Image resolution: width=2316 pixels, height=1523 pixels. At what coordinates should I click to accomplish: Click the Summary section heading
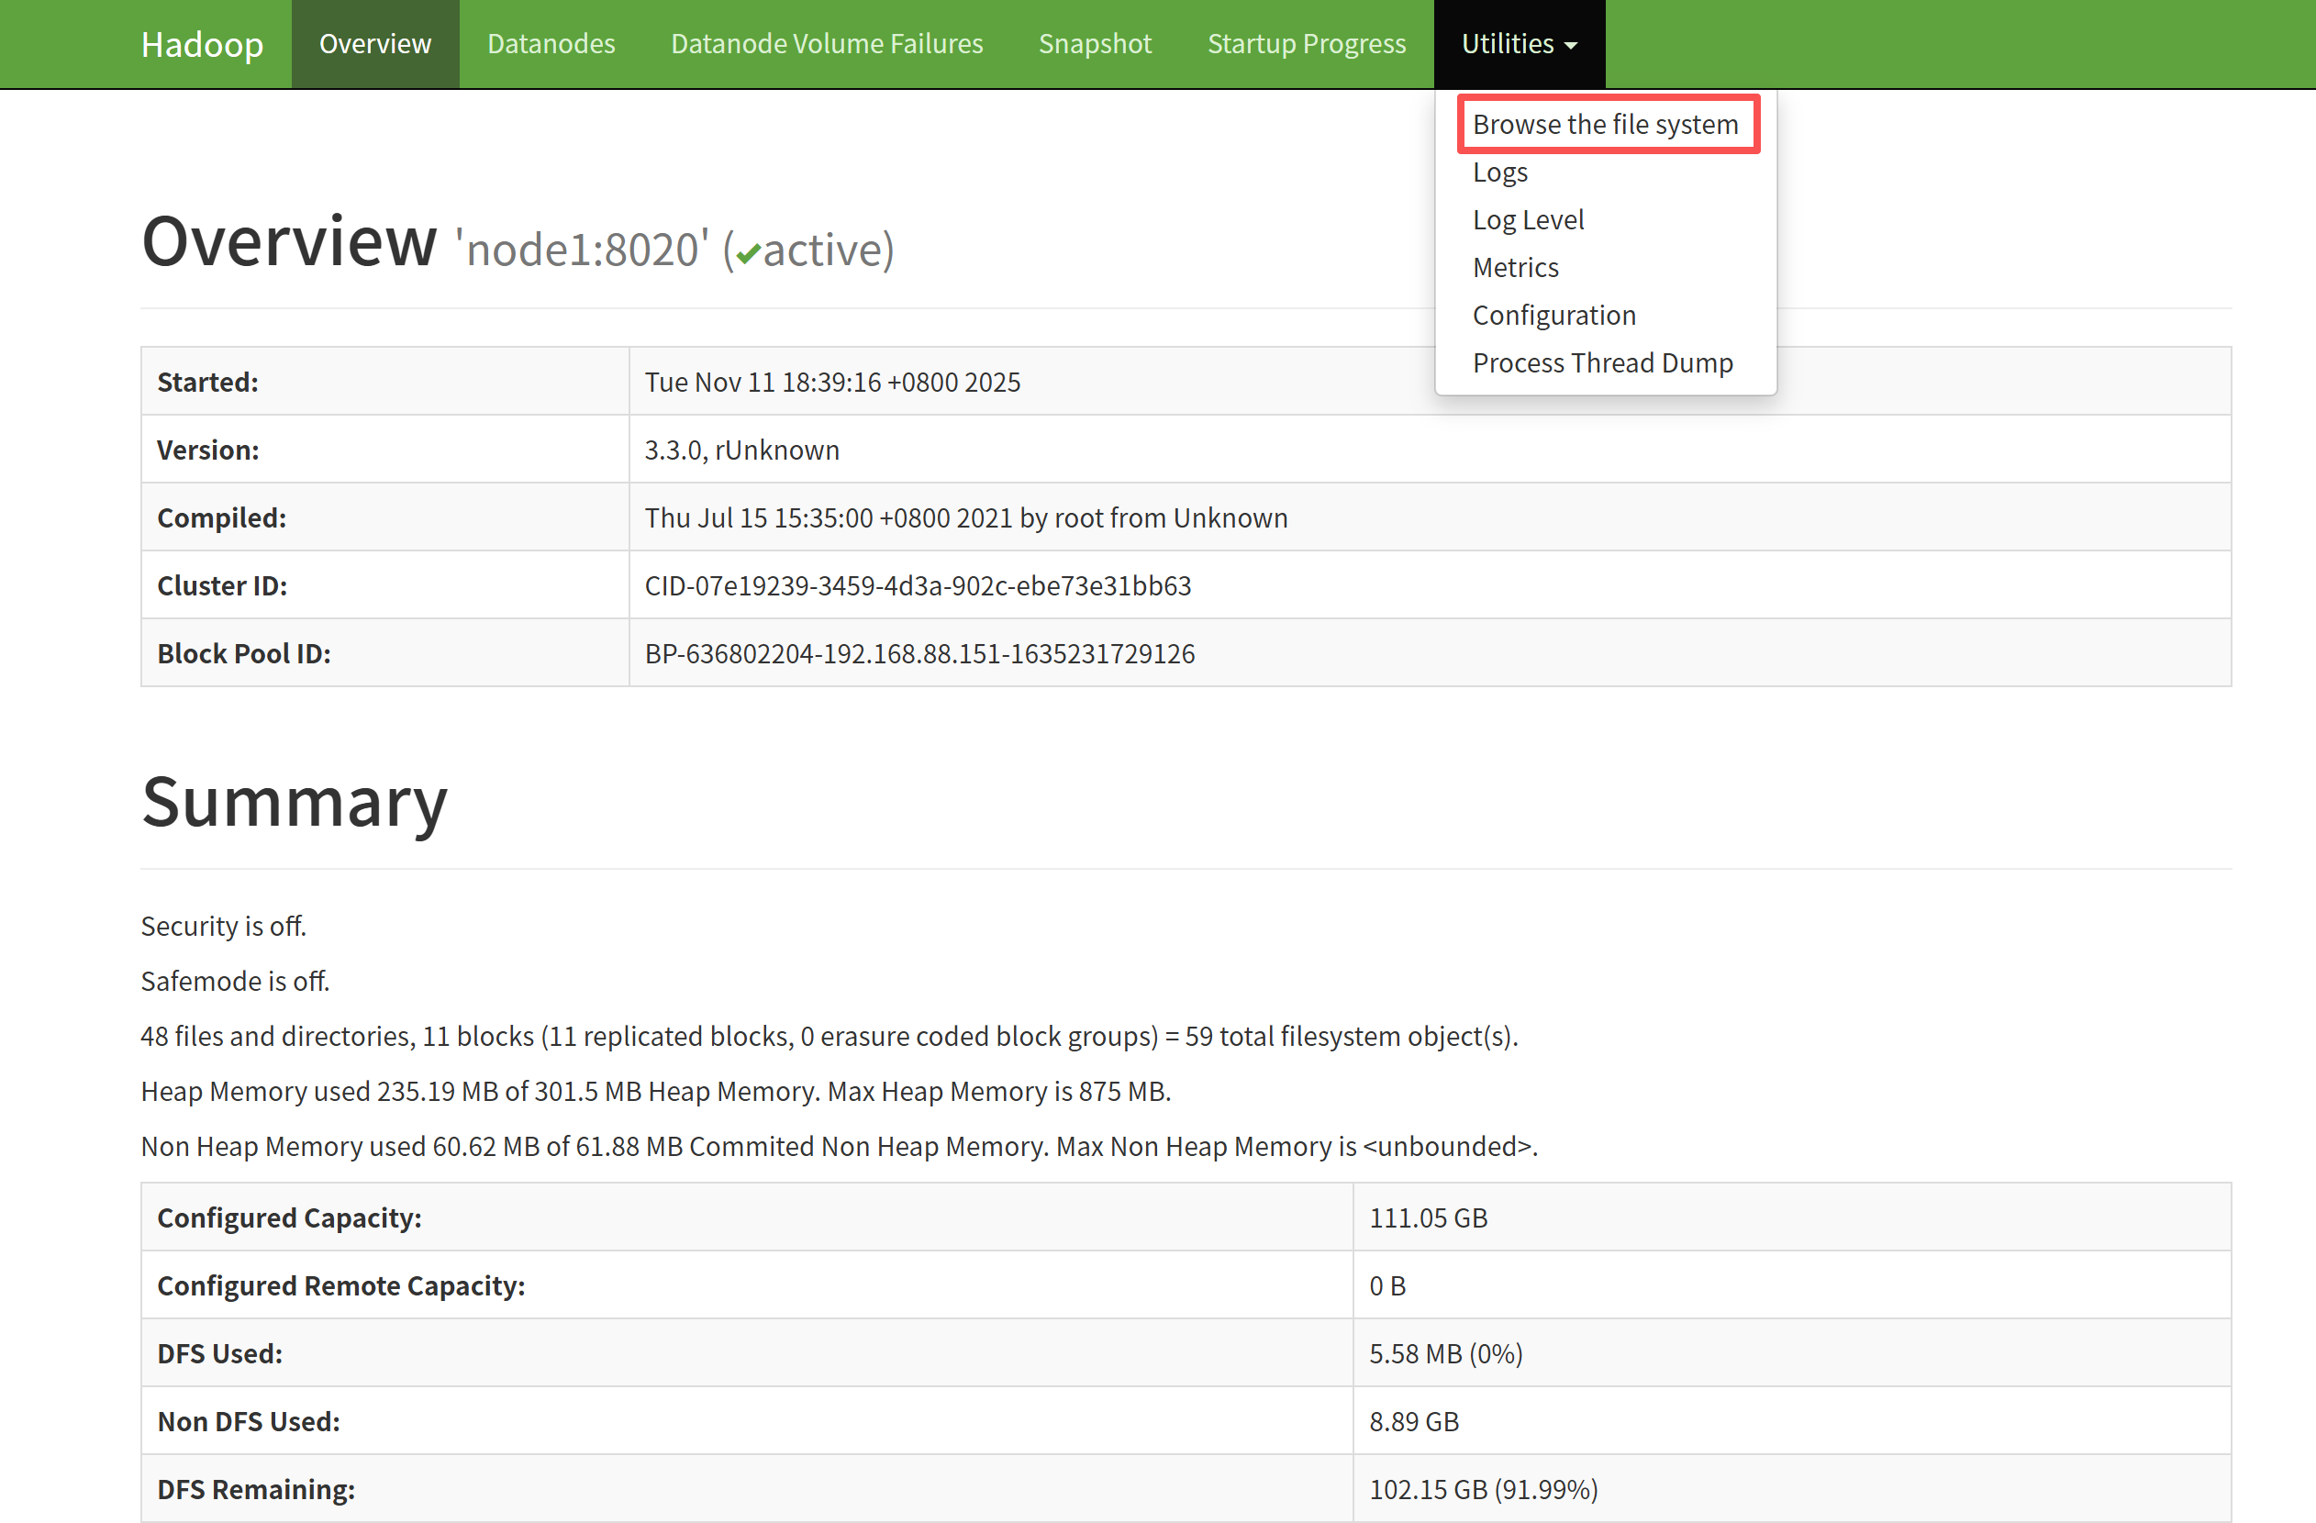[294, 802]
